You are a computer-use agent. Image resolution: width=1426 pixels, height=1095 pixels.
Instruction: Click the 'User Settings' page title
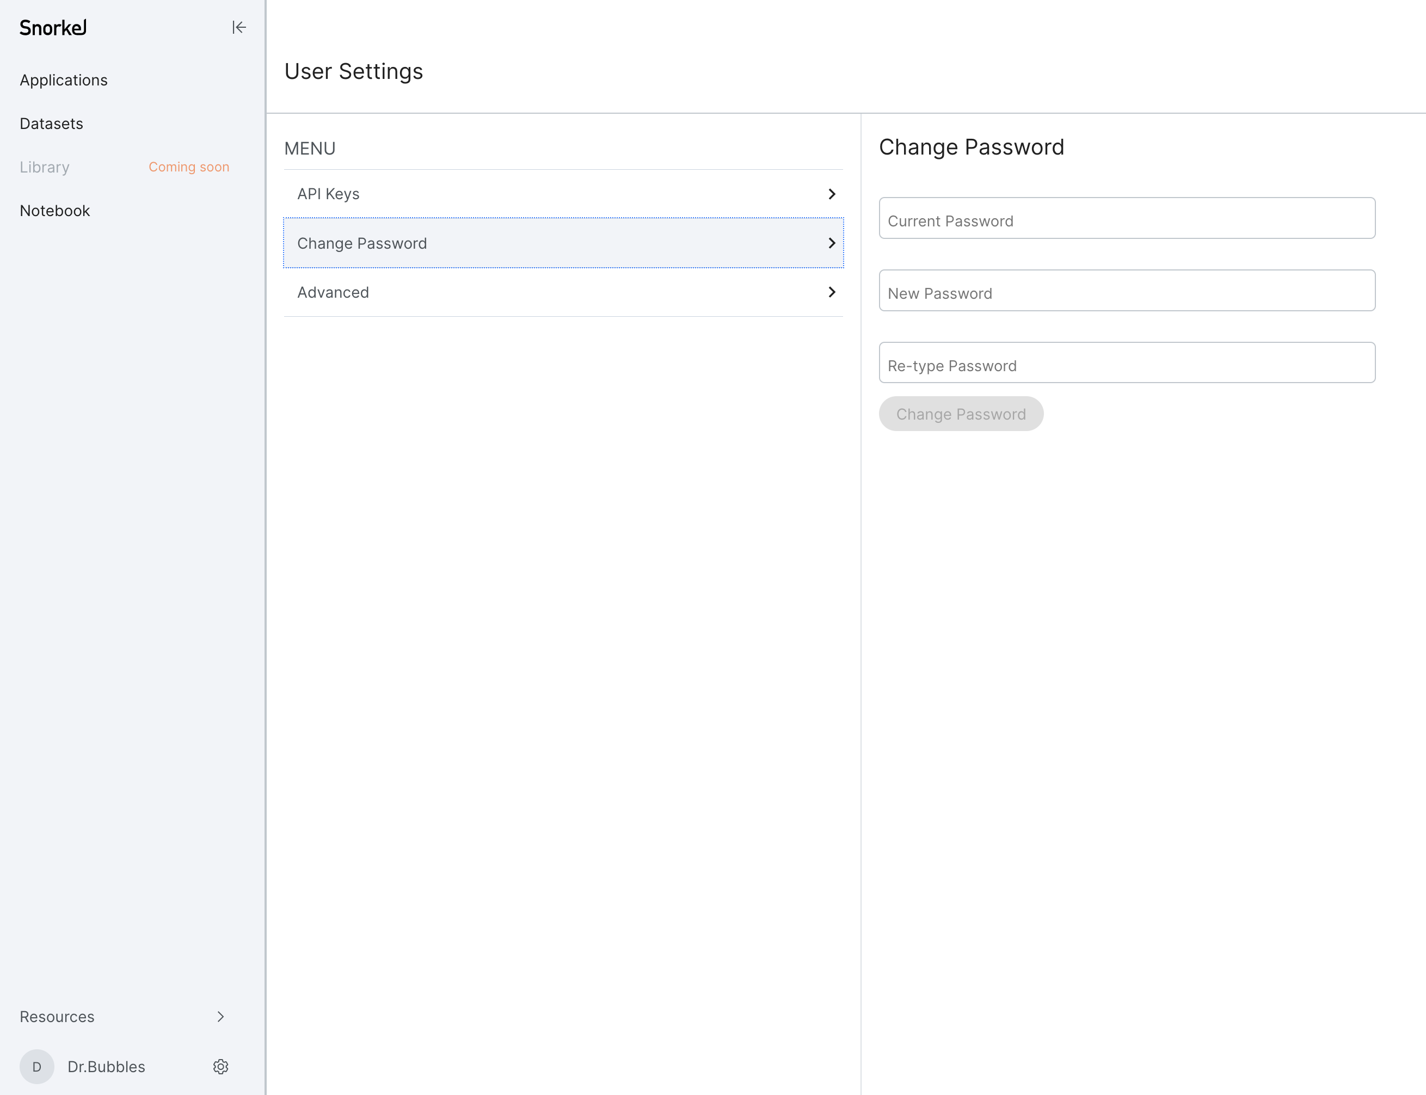(354, 71)
